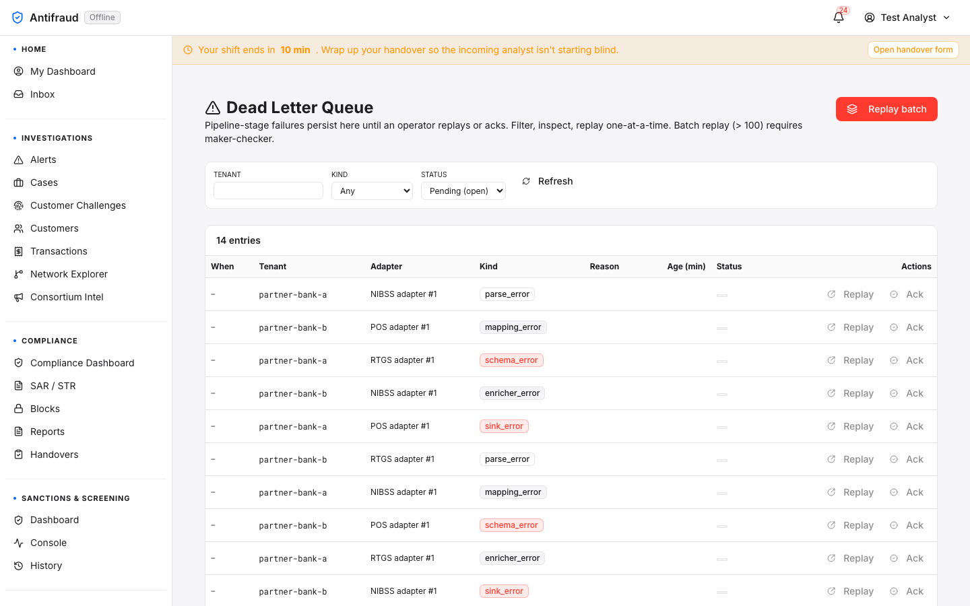
Task: Ack the first NIBSS adapter enricher_error row
Action: click(x=907, y=393)
